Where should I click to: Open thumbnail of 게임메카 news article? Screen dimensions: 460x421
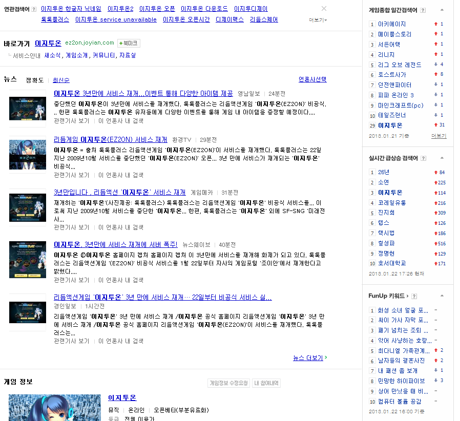click(28, 207)
